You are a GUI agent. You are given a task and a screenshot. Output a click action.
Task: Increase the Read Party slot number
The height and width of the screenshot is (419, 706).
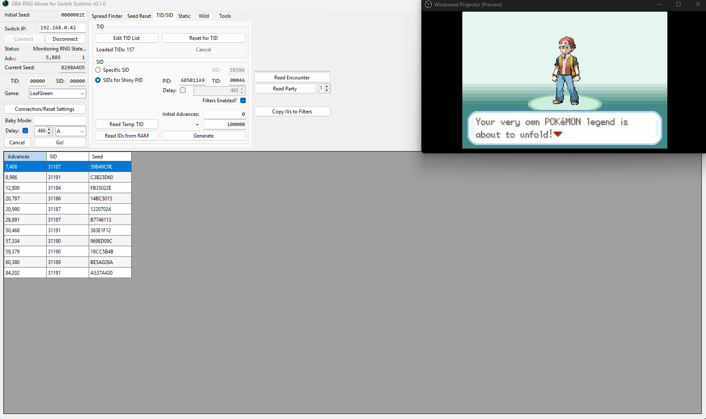[x=326, y=87]
